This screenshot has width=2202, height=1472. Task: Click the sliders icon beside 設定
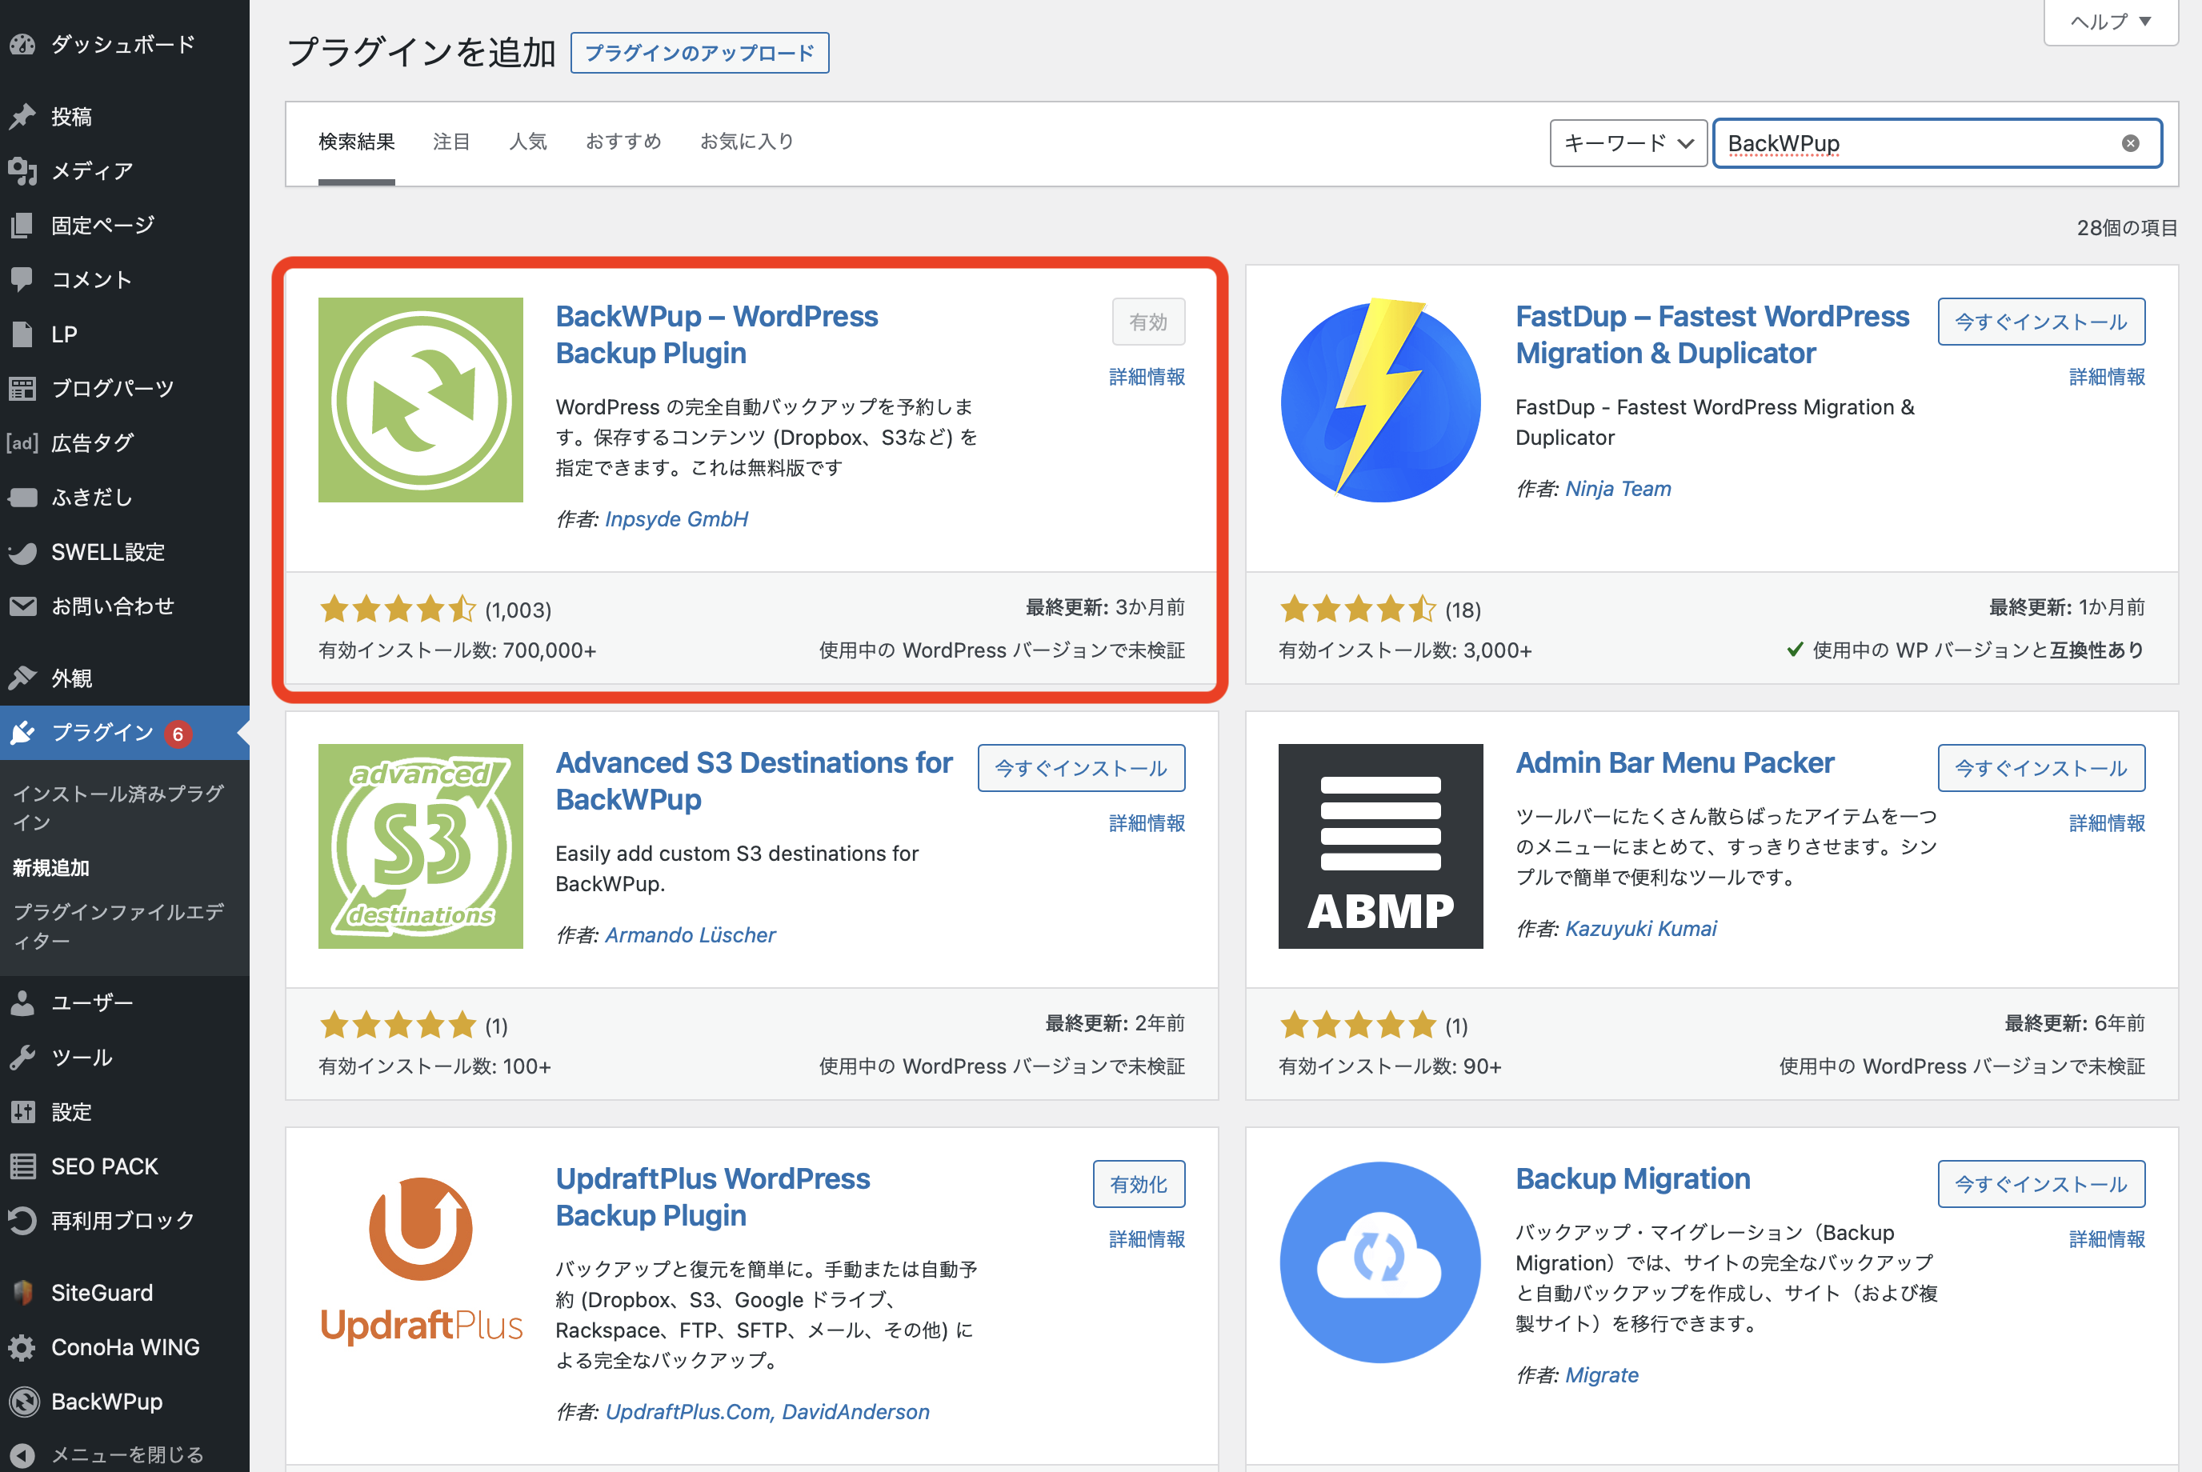pyautogui.click(x=22, y=1113)
